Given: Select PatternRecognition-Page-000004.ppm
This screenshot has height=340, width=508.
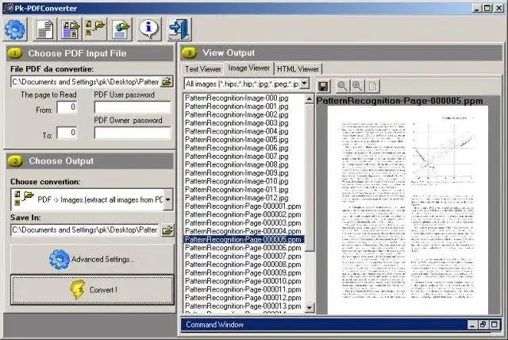Looking at the screenshot, I should coord(243,231).
